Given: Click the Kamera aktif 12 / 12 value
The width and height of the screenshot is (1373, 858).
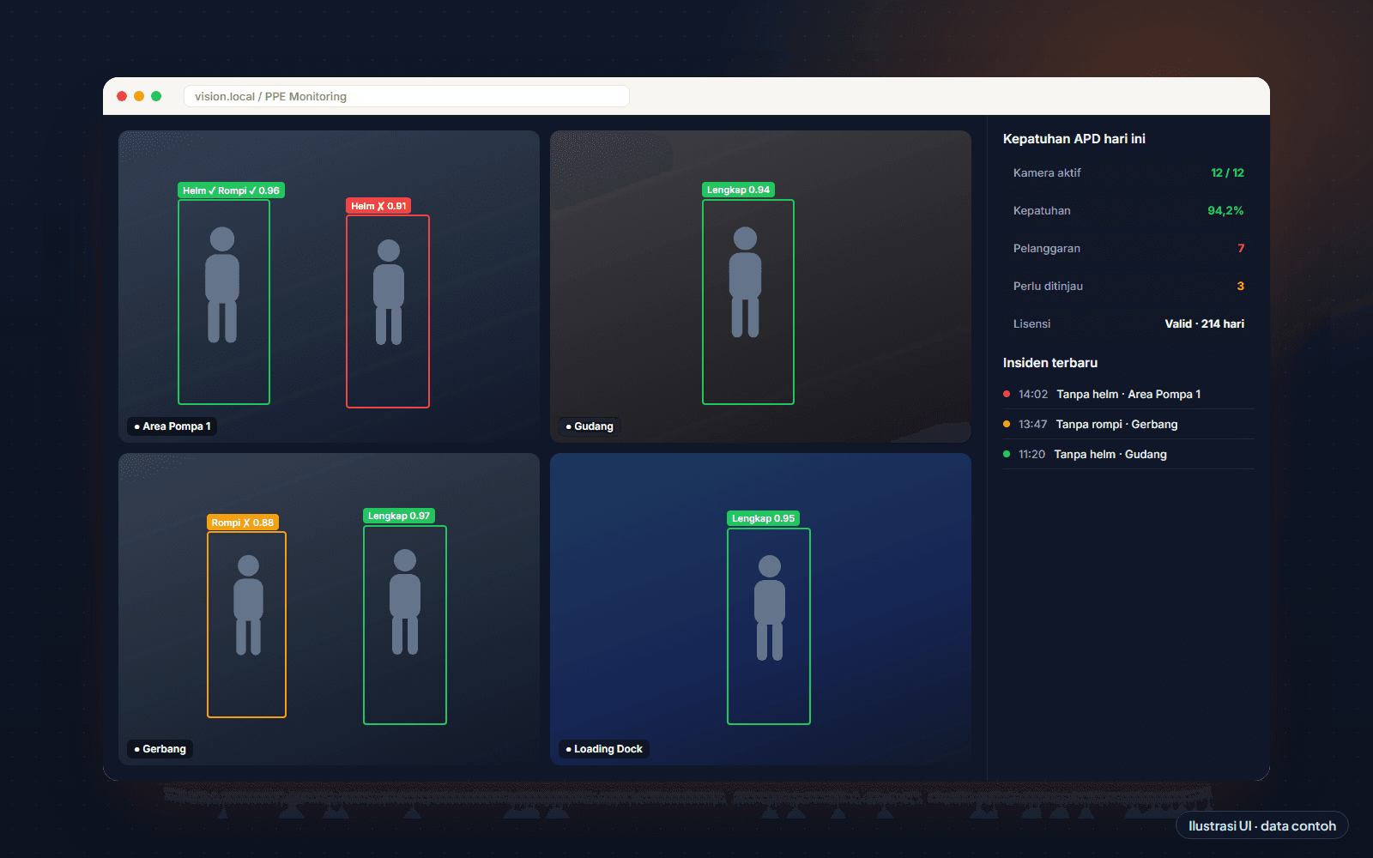Looking at the screenshot, I should click(1227, 172).
